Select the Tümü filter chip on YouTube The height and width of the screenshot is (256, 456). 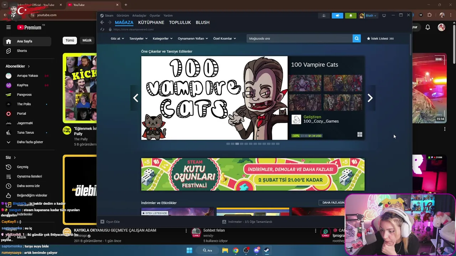(x=70, y=40)
